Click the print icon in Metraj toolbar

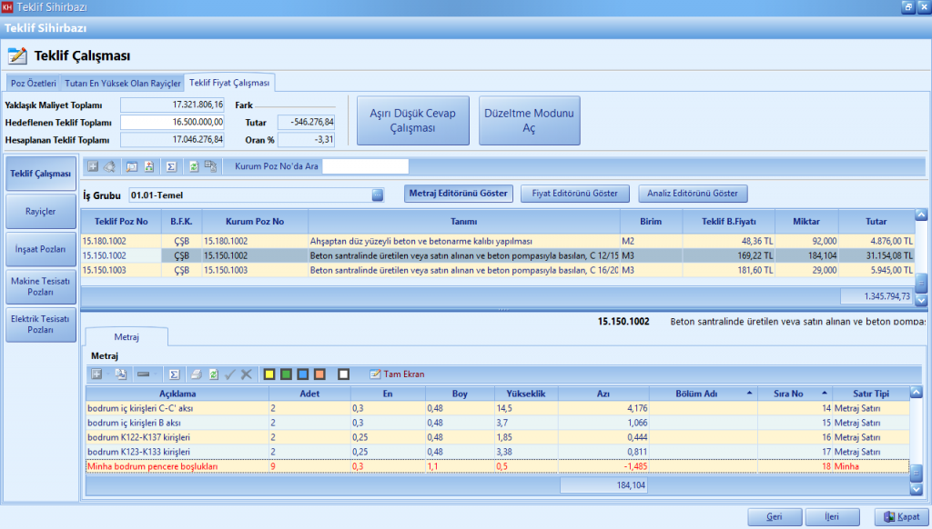pos(196,374)
